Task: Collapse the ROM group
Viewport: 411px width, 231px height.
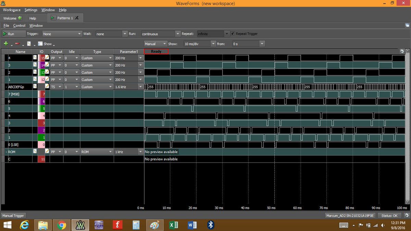Action: pos(7,152)
